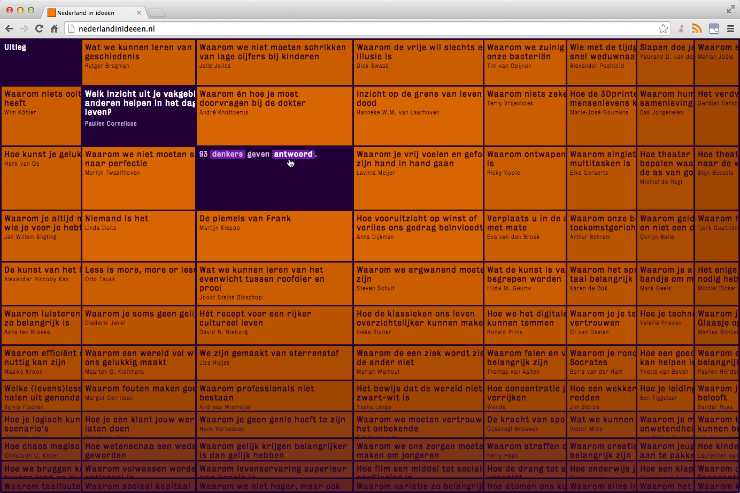
Task: Open the Chrome hamburger menu
Action: pyautogui.click(x=730, y=29)
